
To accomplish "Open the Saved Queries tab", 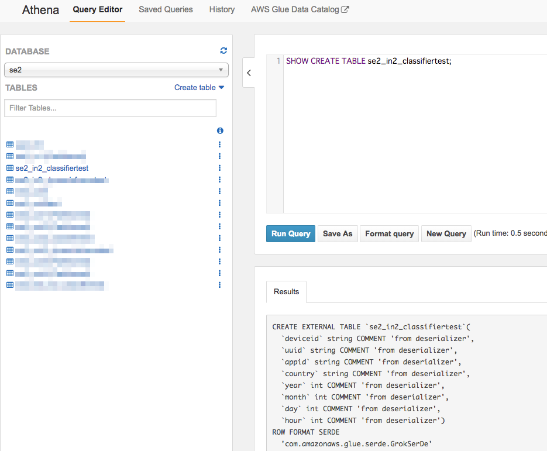I will (x=166, y=10).
